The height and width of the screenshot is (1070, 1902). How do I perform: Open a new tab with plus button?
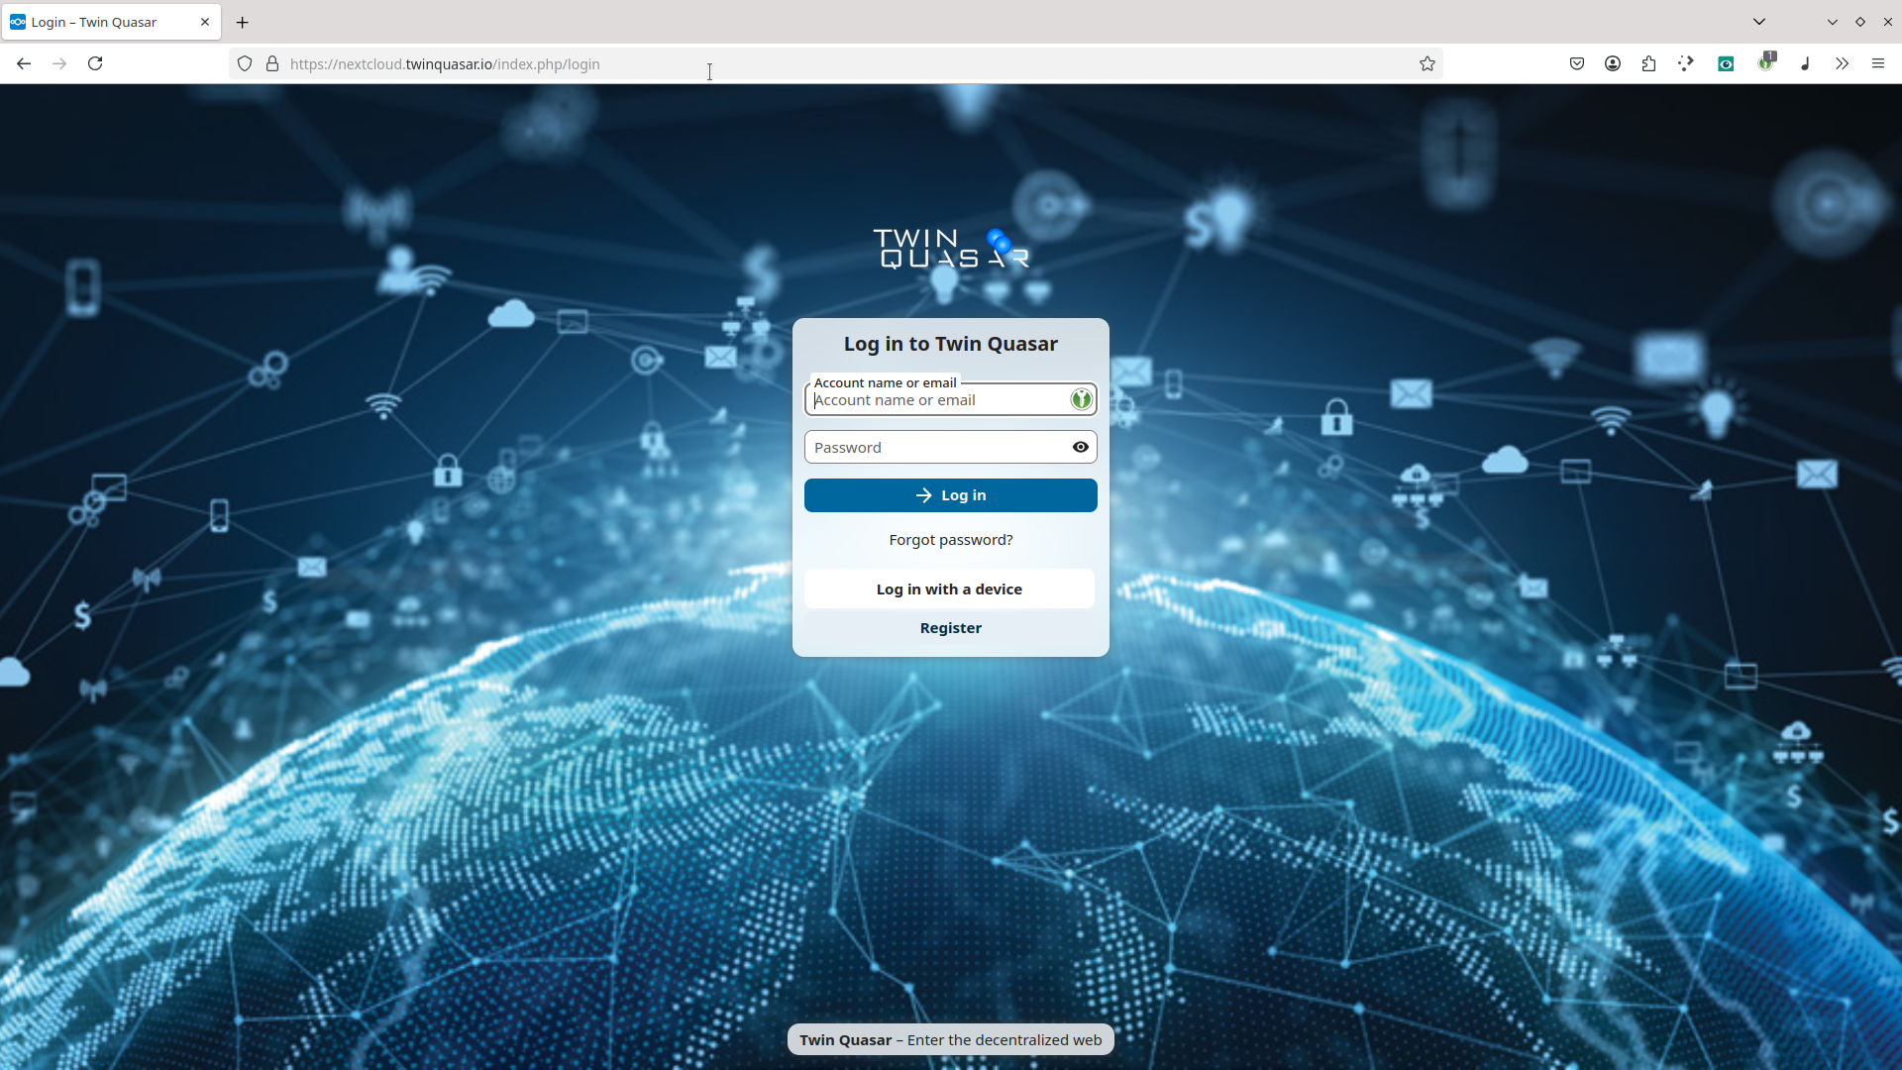pos(243,22)
